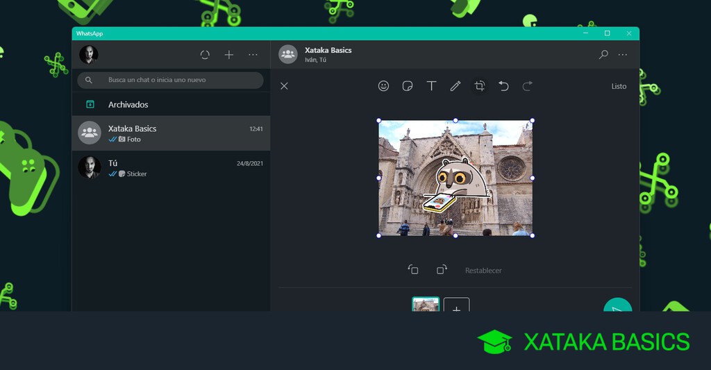Select the pencil draw tool
The width and height of the screenshot is (711, 370).
click(x=455, y=86)
